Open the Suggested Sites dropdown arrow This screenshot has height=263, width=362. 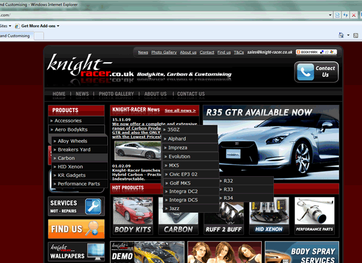point(10,26)
